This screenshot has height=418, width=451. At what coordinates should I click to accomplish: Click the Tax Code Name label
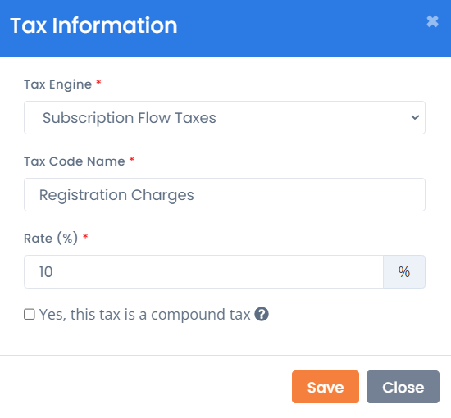coord(75,161)
